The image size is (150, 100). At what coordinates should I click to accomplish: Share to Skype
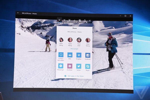tap(88, 67)
